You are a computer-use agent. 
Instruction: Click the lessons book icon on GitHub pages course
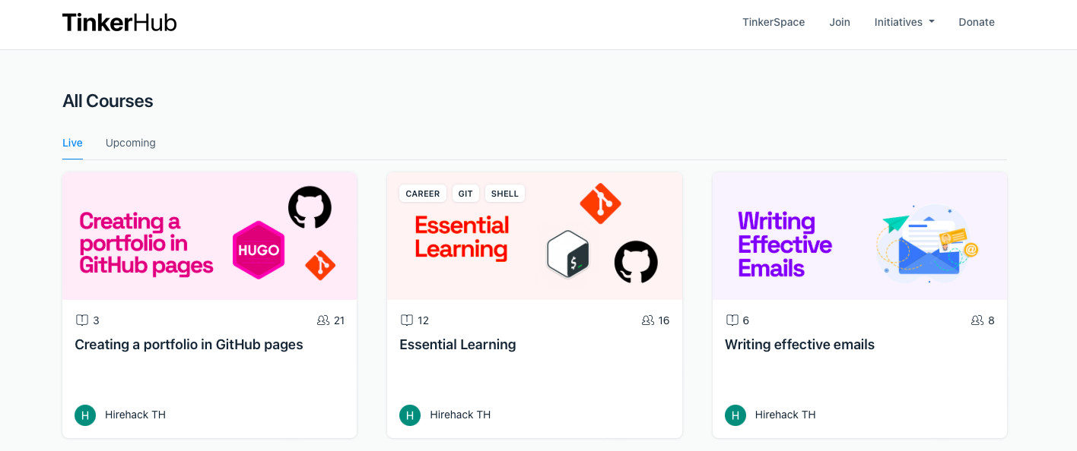click(82, 320)
